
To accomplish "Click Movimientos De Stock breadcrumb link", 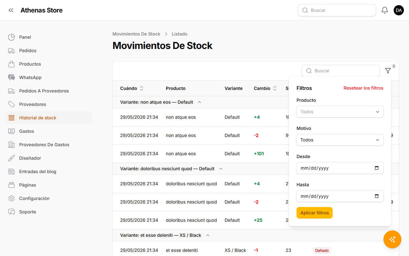I will [x=136, y=34].
